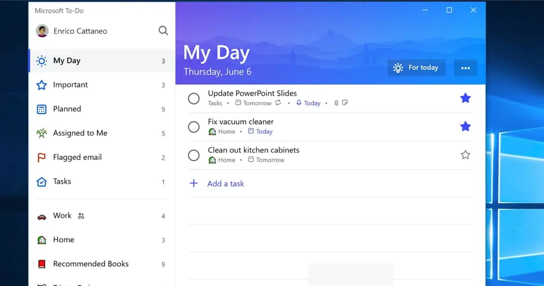Viewport: 544px width, 286px height.
Task: Open the My Day list
Action: point(102,61)
